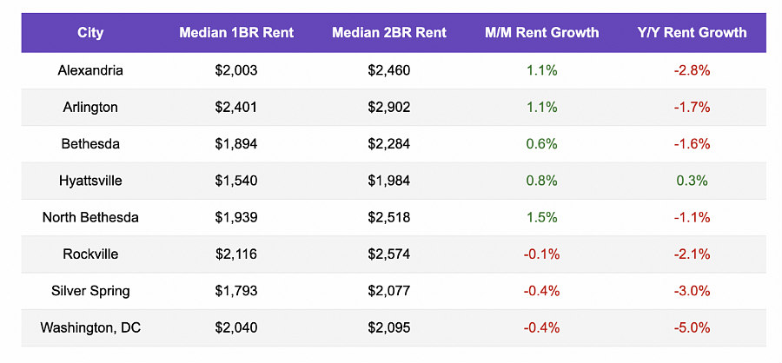This screenshot has width=782, height=363.
Task: Click the Washington, DC row label
Action: click(x=90, y=327)
